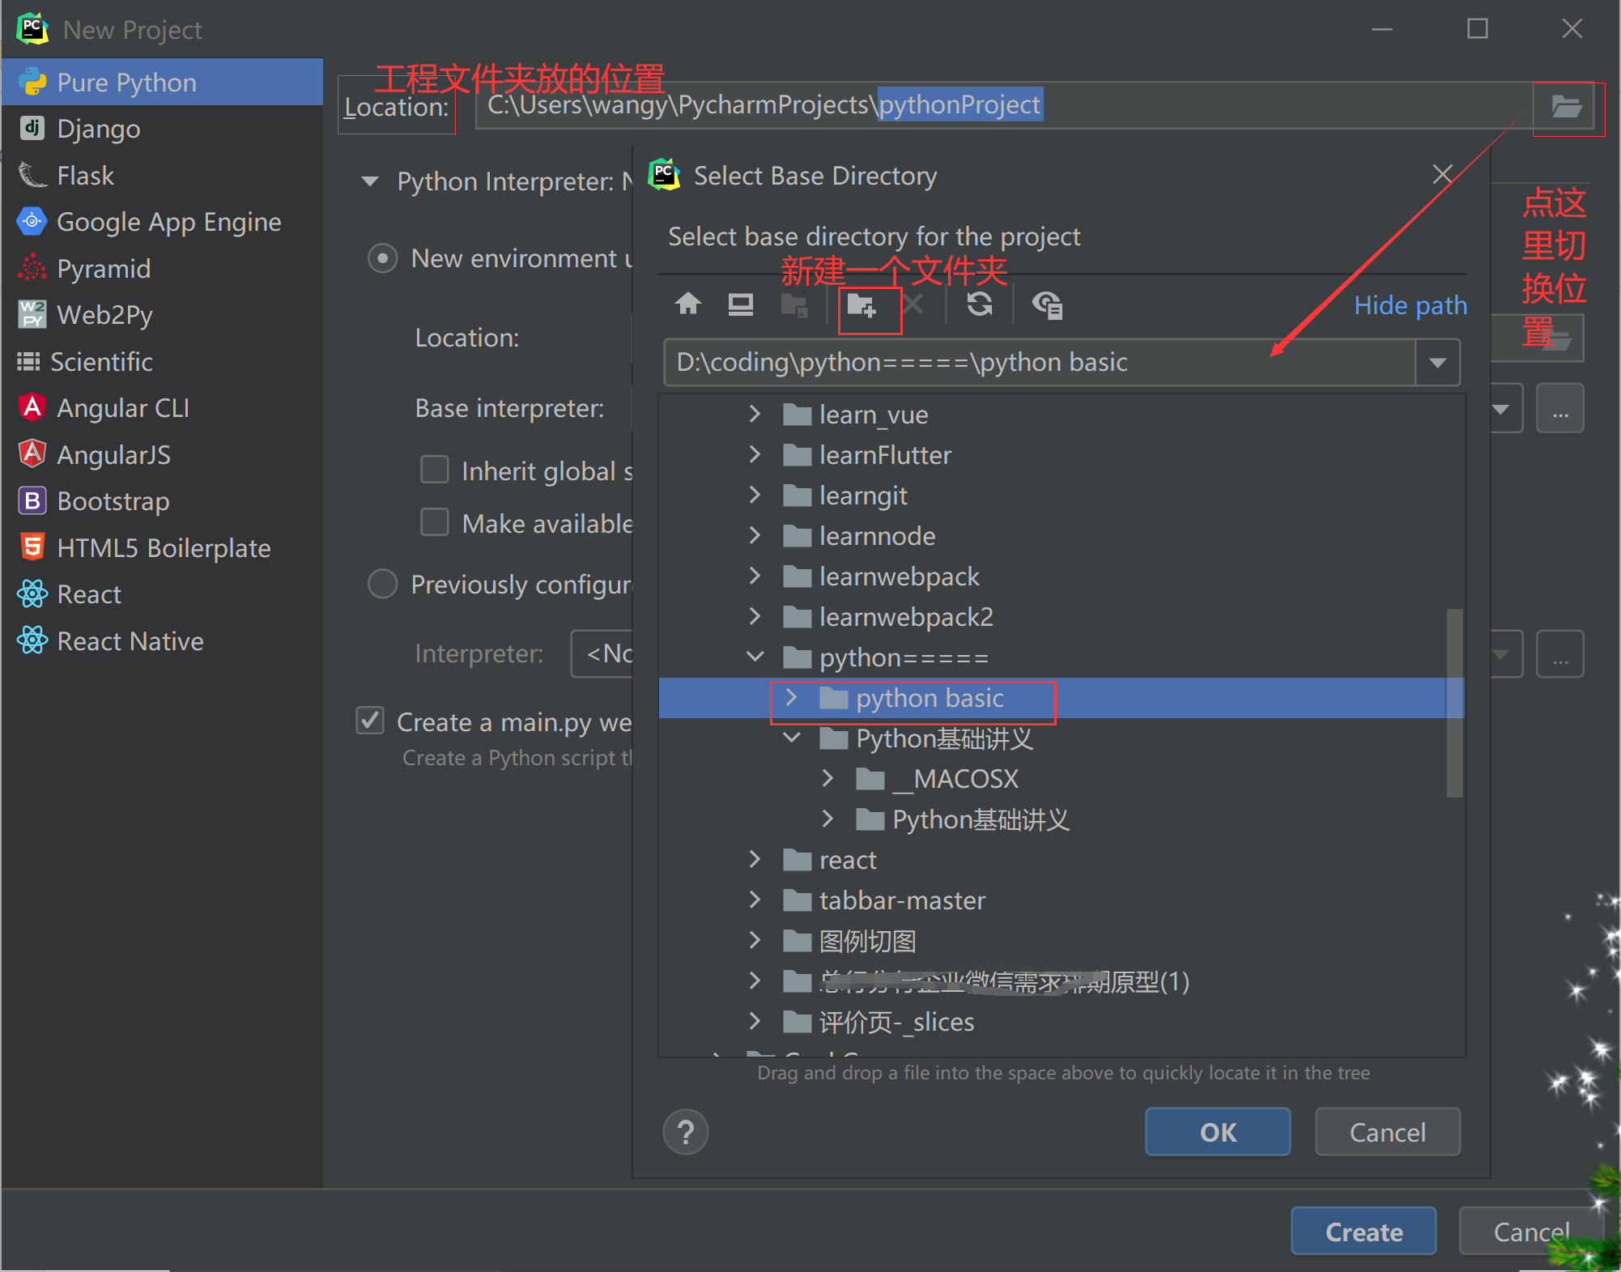Screen dimensions: 1621x1272
Task: Click the Project directory toolbar icon
Action: [x=793, y=305]
